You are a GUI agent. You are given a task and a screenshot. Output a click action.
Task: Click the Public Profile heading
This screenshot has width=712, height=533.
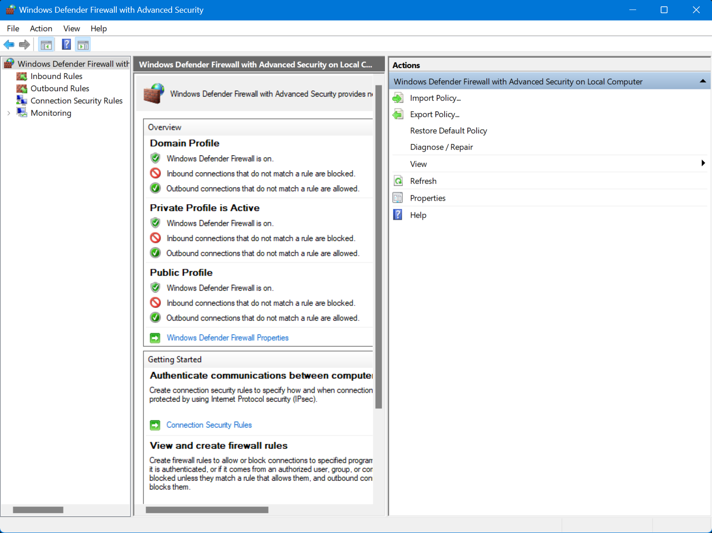(x=181, y=272)
